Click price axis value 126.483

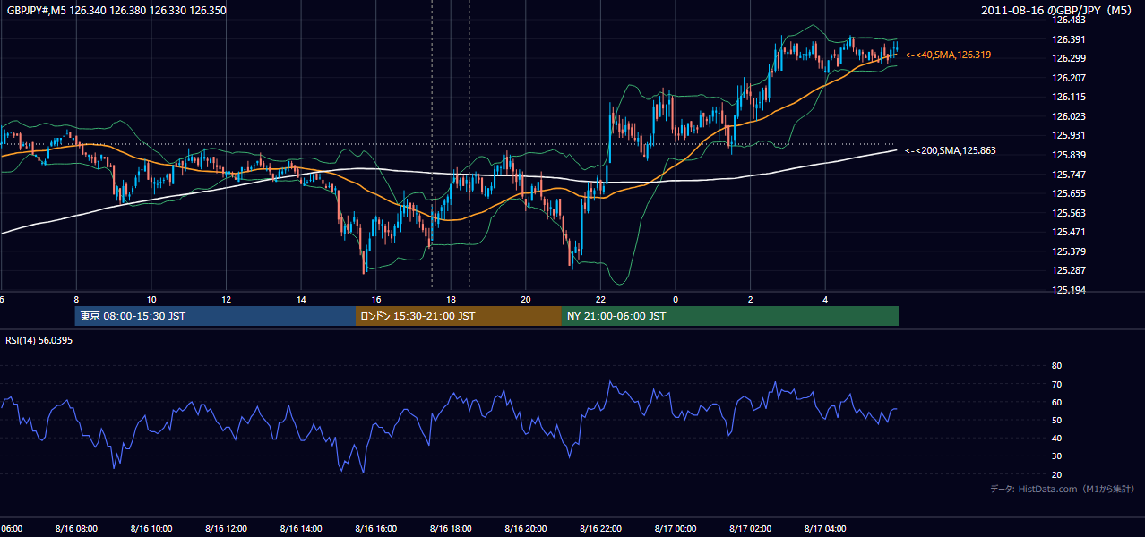[x=1069, y=20]
